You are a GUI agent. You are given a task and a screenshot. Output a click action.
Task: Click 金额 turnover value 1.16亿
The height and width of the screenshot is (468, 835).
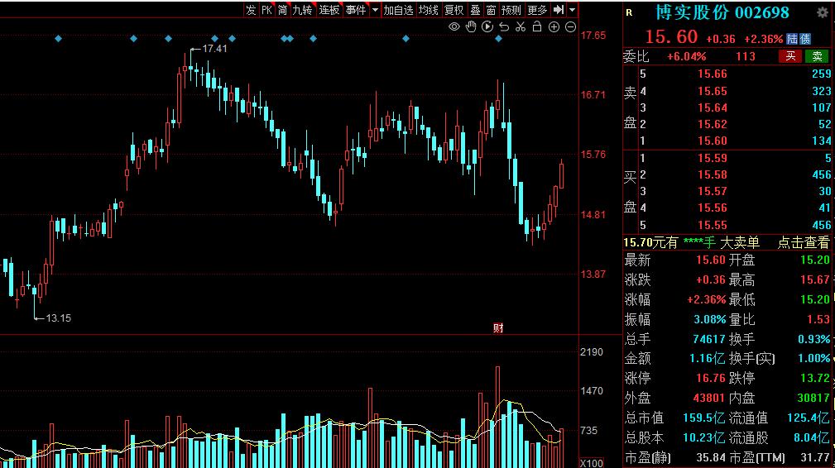[x=708, y=359]
